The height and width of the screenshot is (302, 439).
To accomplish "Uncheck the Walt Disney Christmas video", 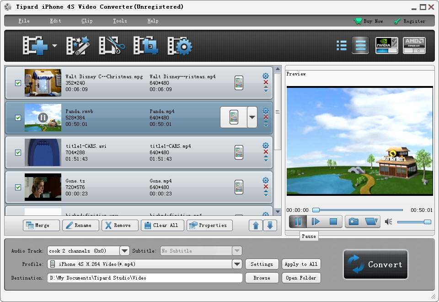I will (18, 83).
